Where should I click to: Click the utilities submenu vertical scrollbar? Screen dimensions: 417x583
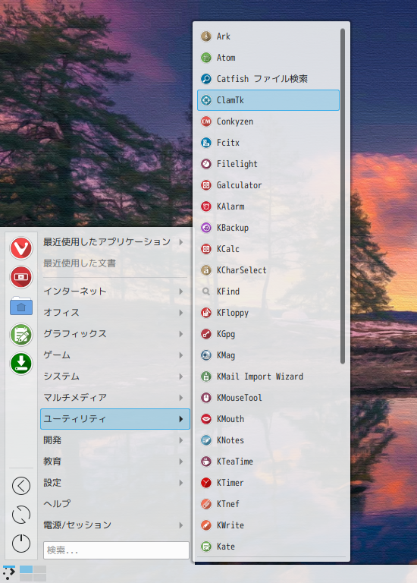point(343,196)
